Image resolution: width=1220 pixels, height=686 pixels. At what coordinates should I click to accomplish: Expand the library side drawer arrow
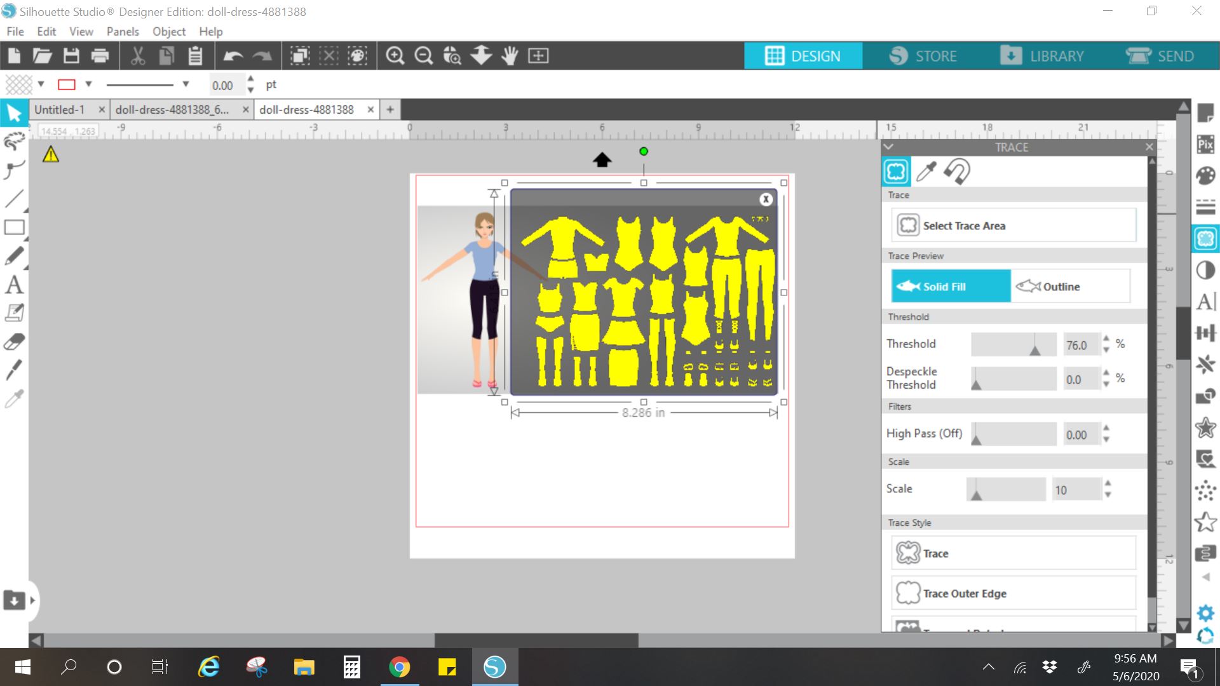pyautogui.click(x=32, y=600)
